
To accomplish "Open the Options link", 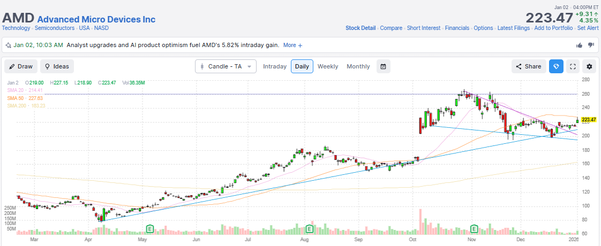I will coord(483,28).
